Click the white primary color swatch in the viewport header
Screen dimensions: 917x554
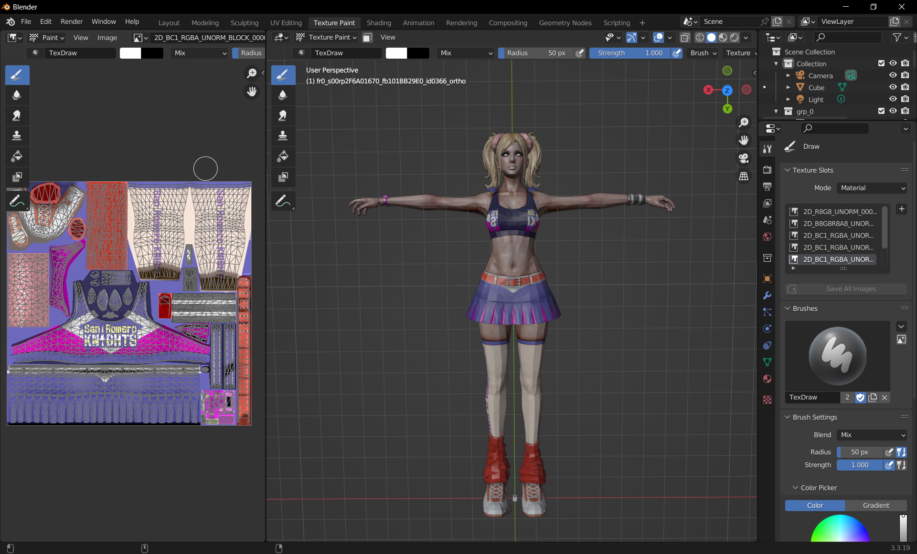[x=396, y=53]
